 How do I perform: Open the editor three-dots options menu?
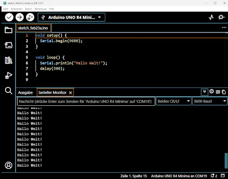click(224, 28)
